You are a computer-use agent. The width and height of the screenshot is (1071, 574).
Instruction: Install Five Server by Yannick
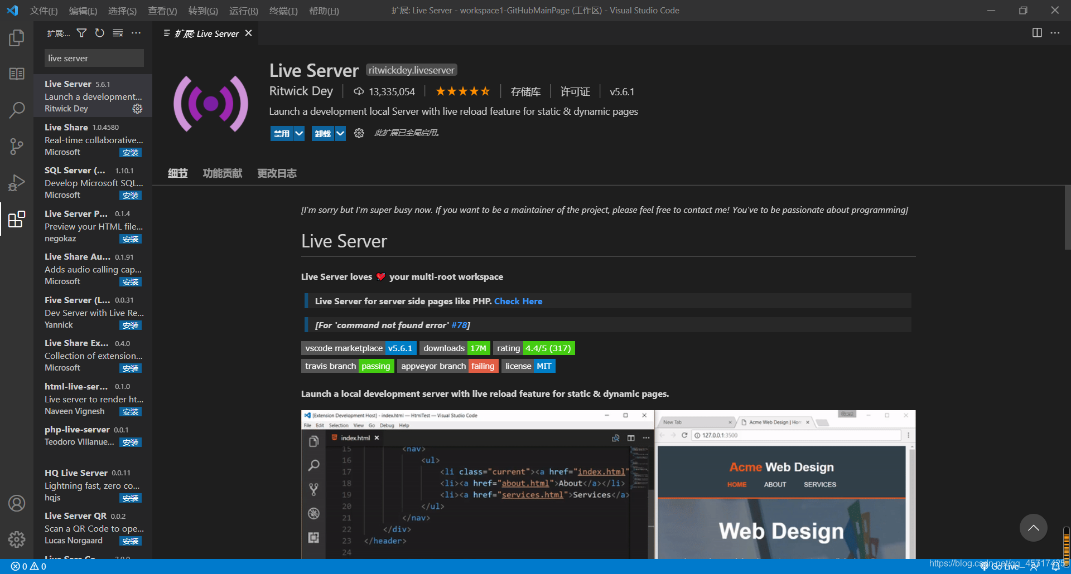(131, 325)
